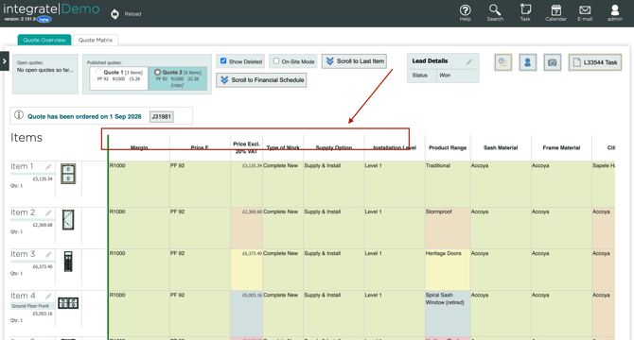
Task: Edit Item 4 using its pencil icon
Action: click(x=48, y=296)
